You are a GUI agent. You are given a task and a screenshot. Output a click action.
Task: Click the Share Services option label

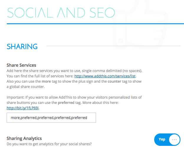tap(21, 65)
